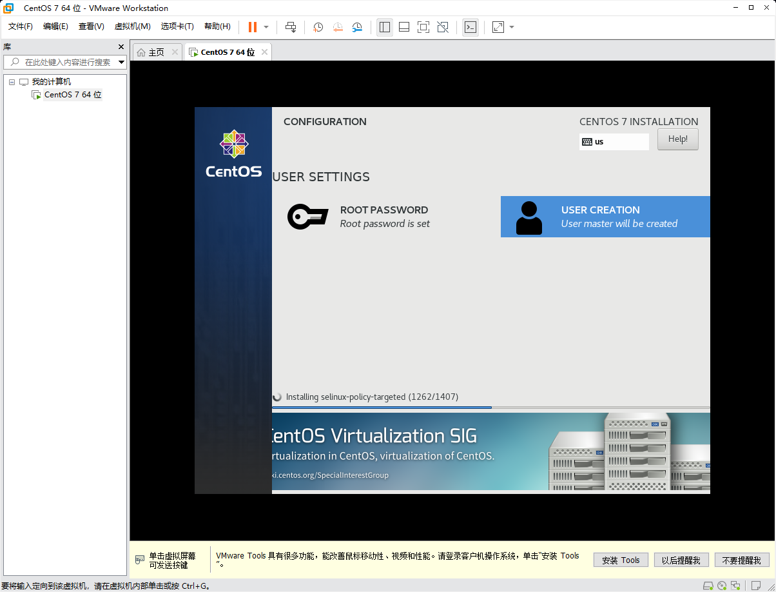This screenshot has width=776, height=592.
Task: Open the 选项卡(T) menu
Action: point(177,26)
